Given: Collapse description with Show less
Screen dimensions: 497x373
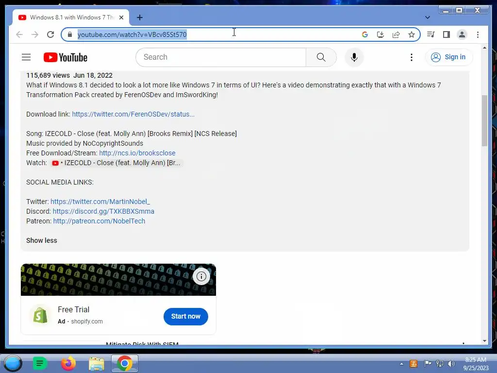Looking at the screenshot, I should click(42, 240).
